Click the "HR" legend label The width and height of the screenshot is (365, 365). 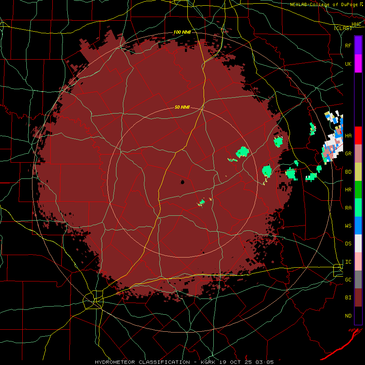coord(348,190)
